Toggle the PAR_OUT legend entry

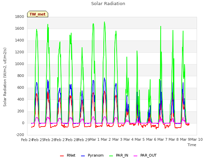tap(145, 155)
